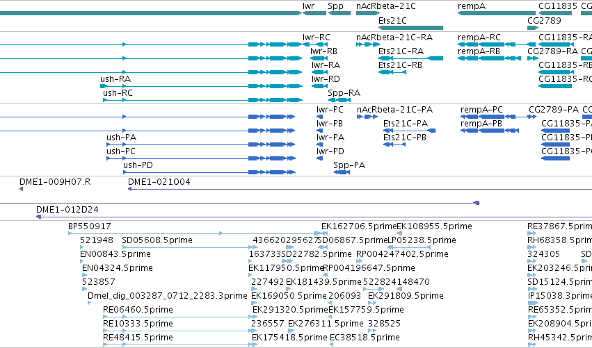Click the Ets21C gene bar

410,28
